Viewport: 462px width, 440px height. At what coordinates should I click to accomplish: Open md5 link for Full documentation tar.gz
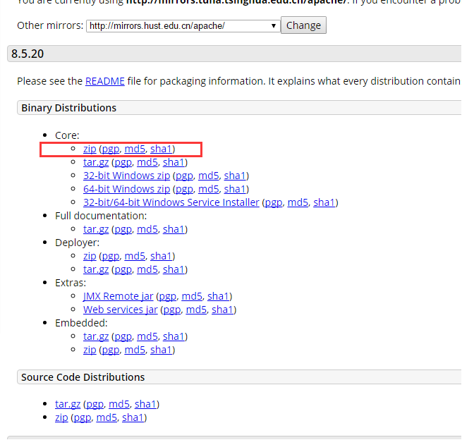pos(147,229)
